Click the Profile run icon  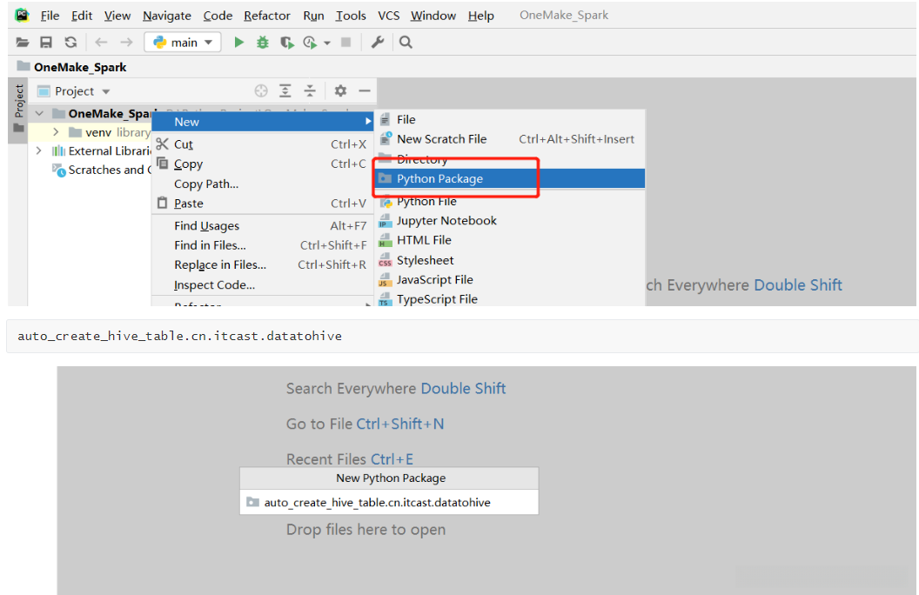310,42
